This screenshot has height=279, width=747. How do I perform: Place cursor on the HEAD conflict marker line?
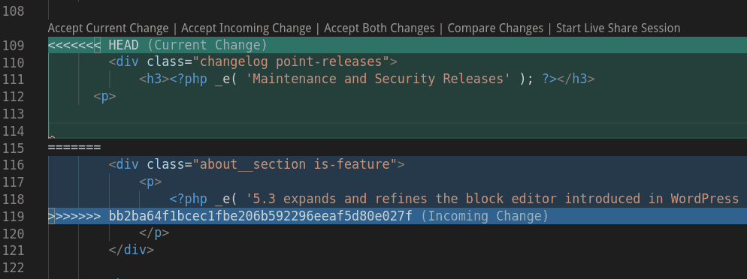398,45
